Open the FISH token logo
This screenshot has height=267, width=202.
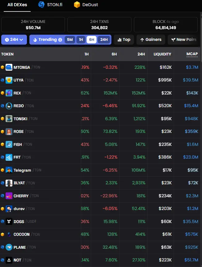coord(9,144)
